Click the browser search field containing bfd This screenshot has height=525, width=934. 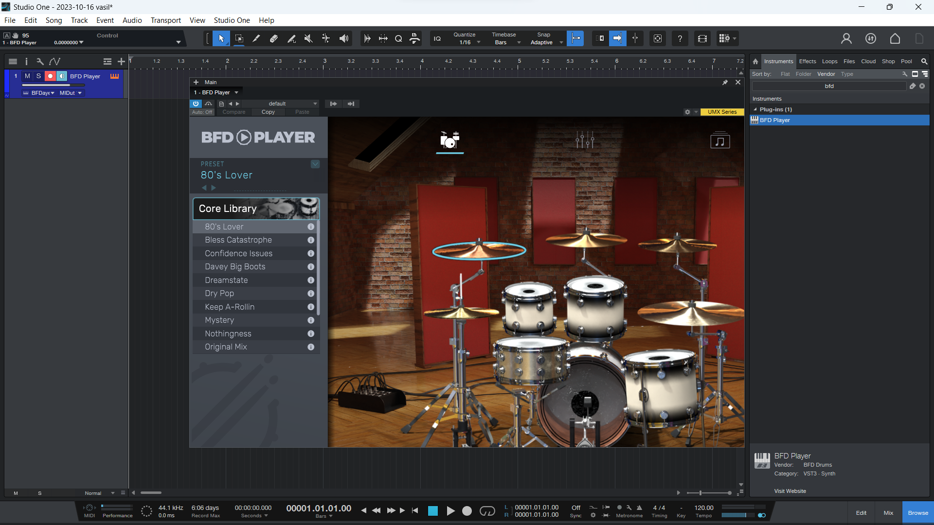coord(829,86)
